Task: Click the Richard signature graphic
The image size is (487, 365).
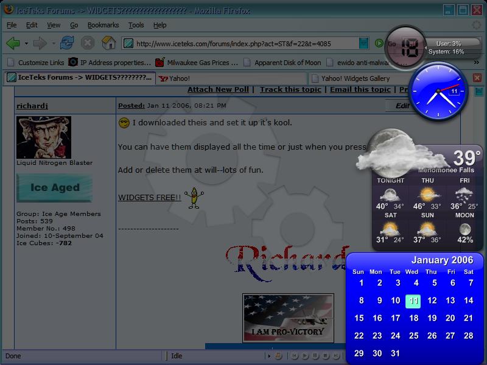Action: coord(286,263)
